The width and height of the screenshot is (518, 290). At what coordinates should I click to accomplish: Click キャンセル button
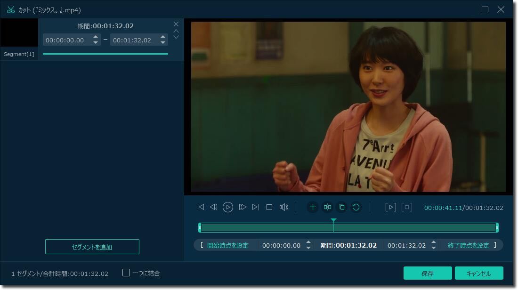click(x=479, y=273)
